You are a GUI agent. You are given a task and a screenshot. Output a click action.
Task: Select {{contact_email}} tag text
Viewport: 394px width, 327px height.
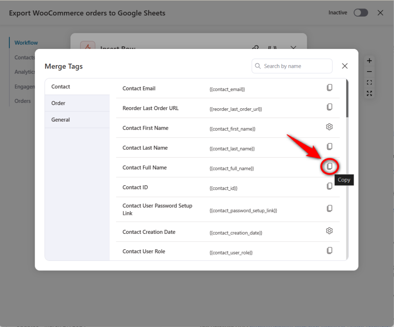point(227,89)
